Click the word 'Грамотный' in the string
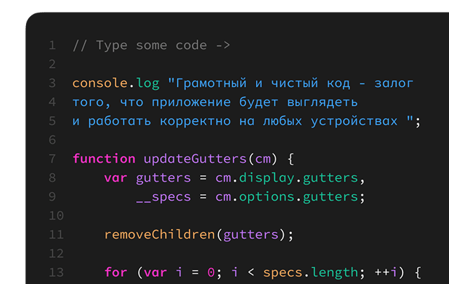The height and width of the screenshot is (284, 449). point(211,83)
